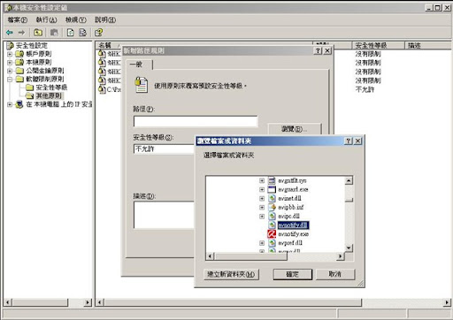The height and width of the screenshot is (320, 453).
Task: Open the 檢視(V) menu
Action: 75,19
